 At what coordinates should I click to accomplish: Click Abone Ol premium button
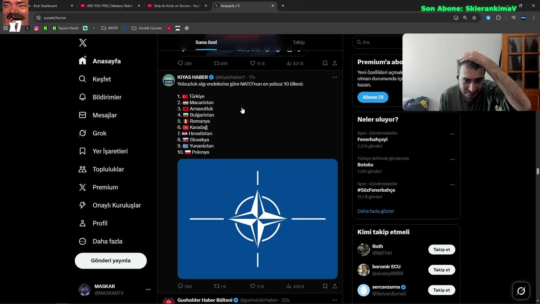(373, 97)
